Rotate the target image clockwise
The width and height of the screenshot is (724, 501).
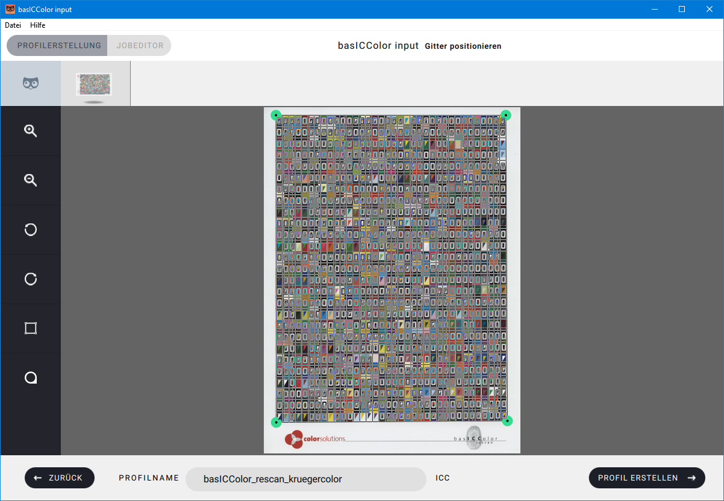pos(31,279)
